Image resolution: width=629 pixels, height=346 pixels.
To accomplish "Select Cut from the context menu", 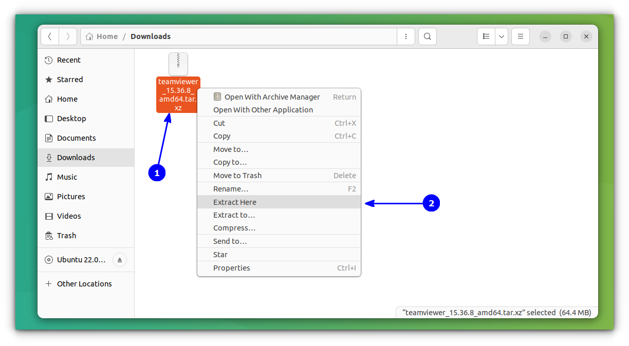I will 279,123.
